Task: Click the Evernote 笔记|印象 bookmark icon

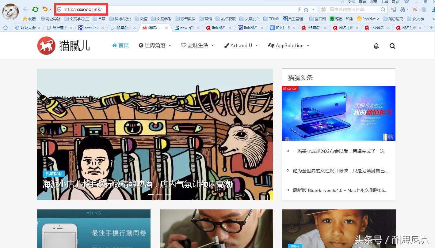Action: coord(332,19)
